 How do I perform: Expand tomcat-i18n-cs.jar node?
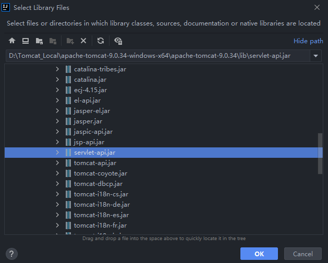[57, 194]
